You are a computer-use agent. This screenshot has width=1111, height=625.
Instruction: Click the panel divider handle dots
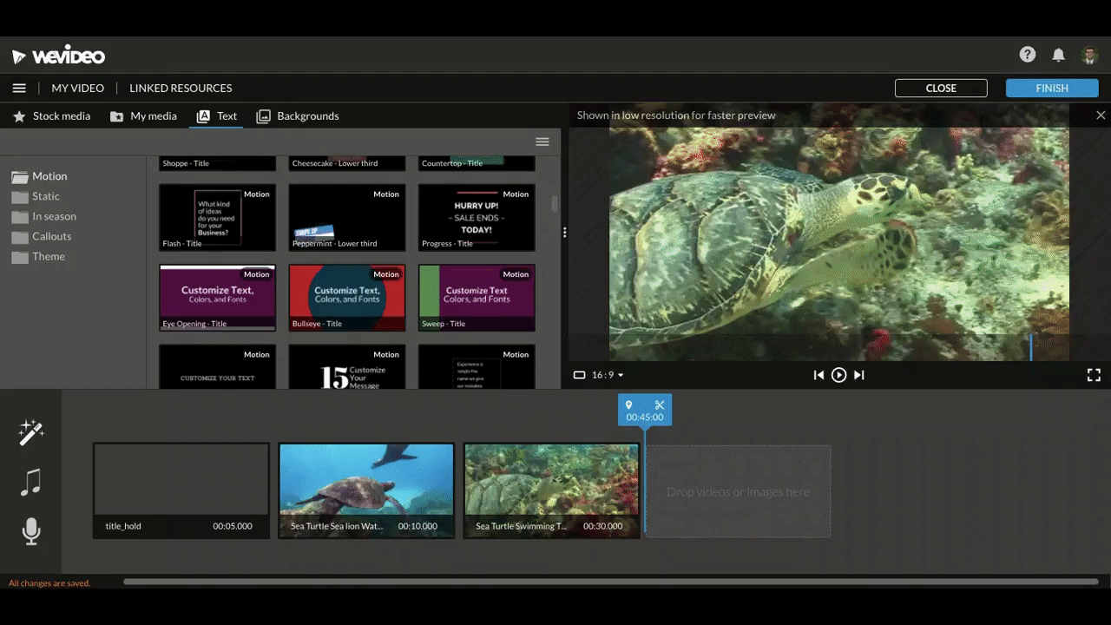565,233
